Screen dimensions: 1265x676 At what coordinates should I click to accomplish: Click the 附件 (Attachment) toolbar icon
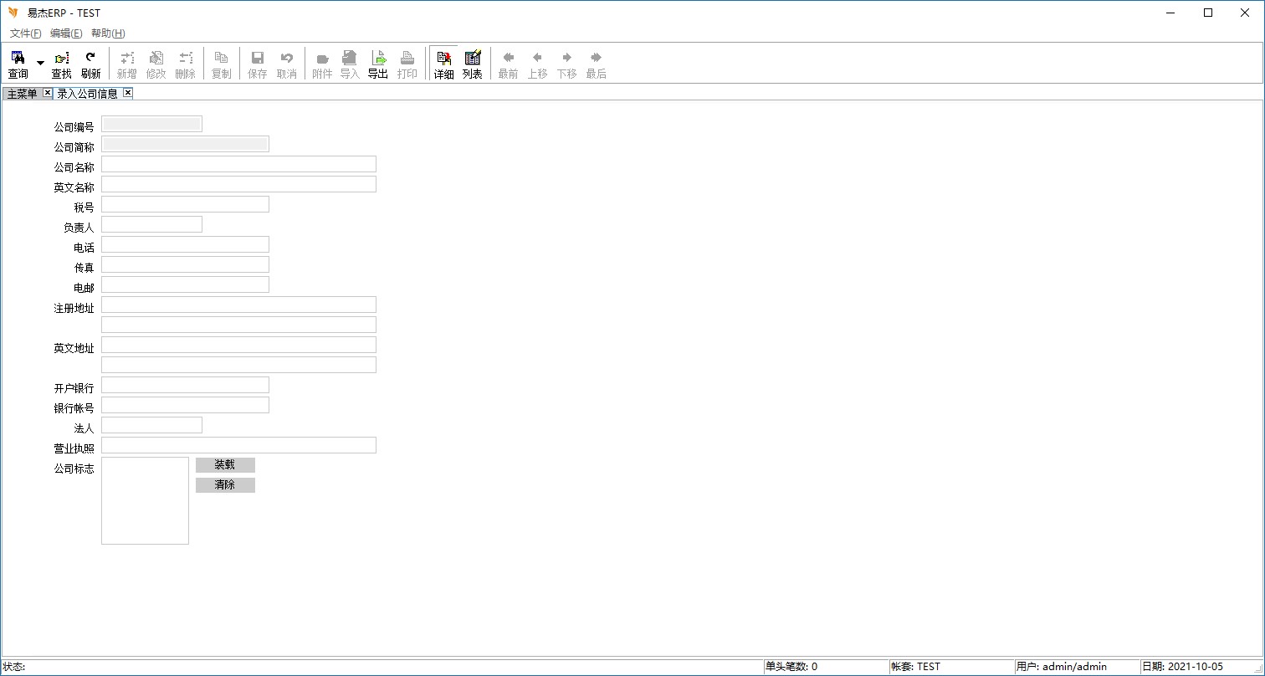pos(322,64)
